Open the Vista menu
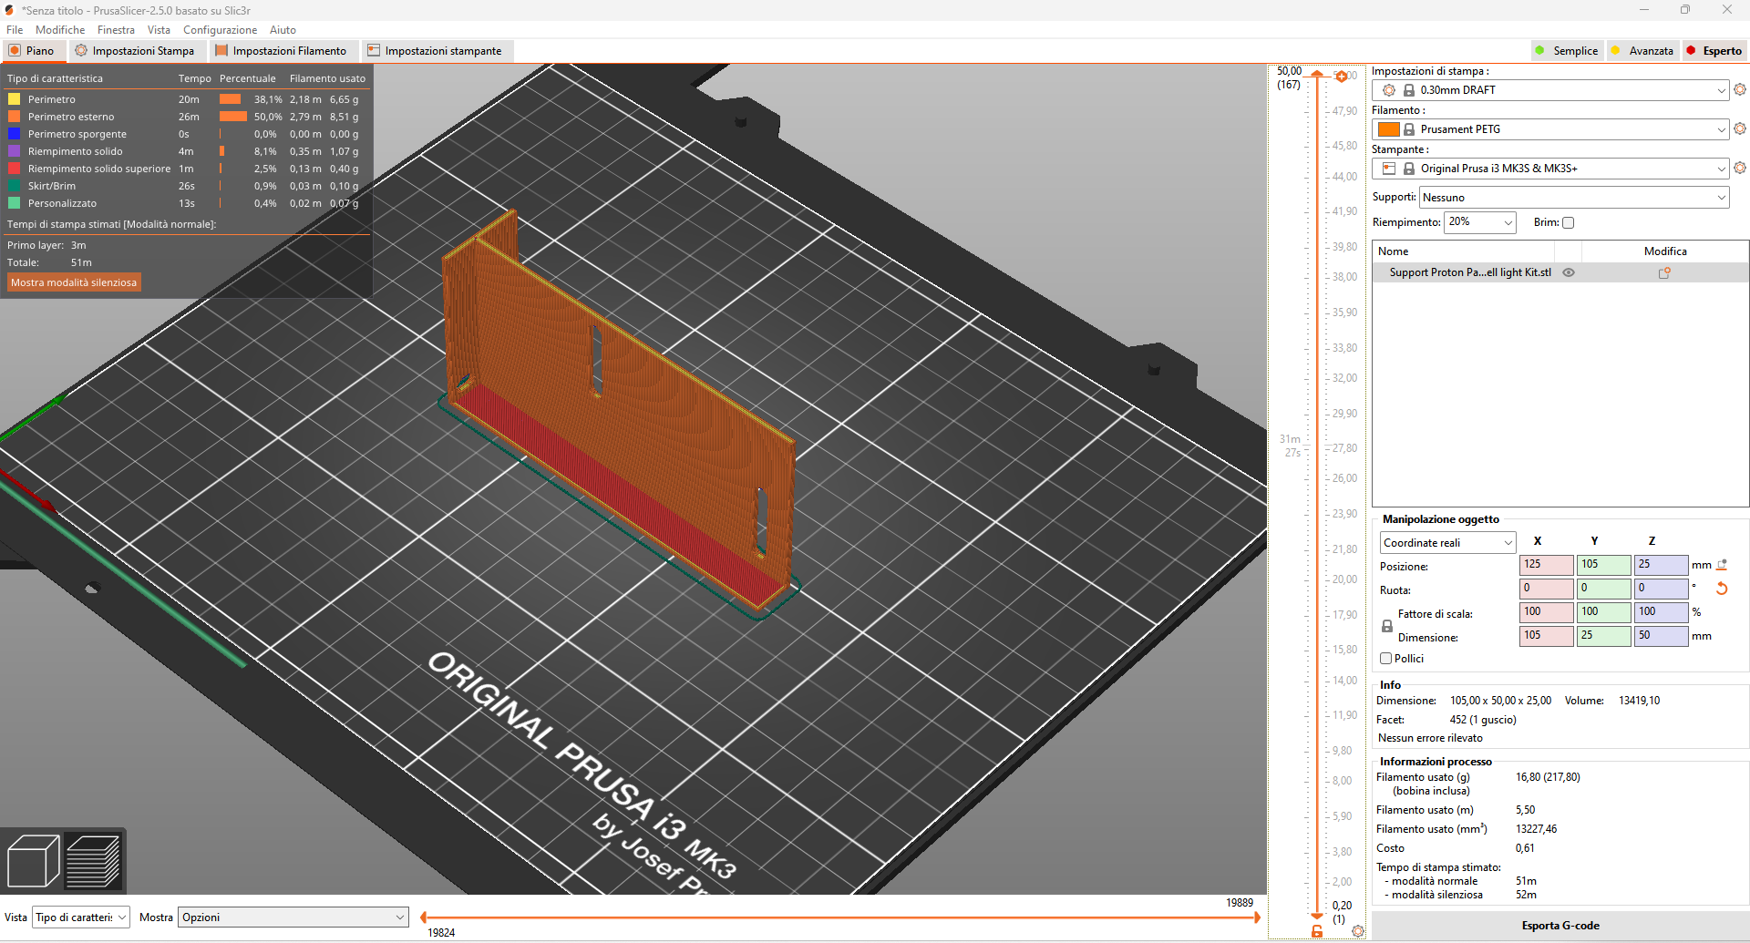This screenshot has width=1750, height=943. [159, 30]
